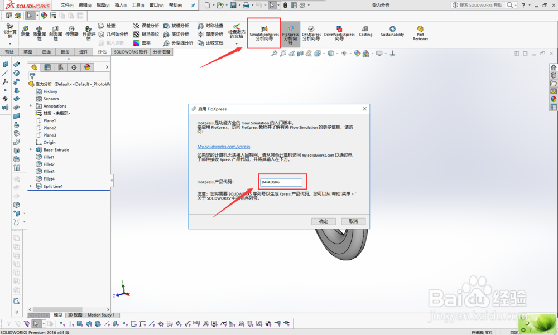This screenshot has height=335, width=558.
Task: Launch the Sustainability tool
Action: tap(392, 31)
